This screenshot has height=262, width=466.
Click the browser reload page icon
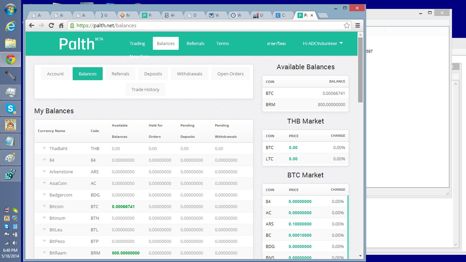(52, 26)
